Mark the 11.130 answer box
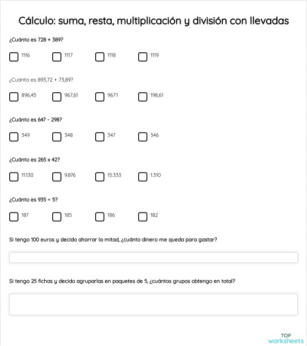The height and width of the screenshot is (346, 307). [x=14, y=176]
